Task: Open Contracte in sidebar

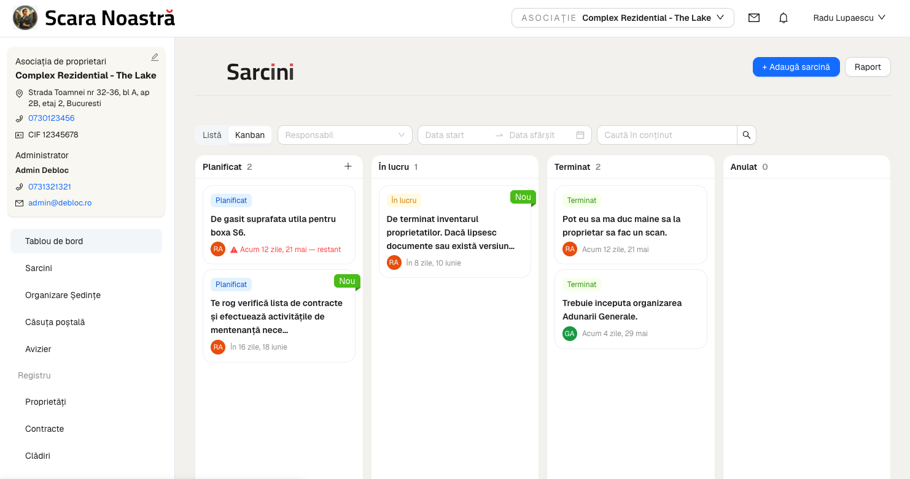Action: click(86, 429)
